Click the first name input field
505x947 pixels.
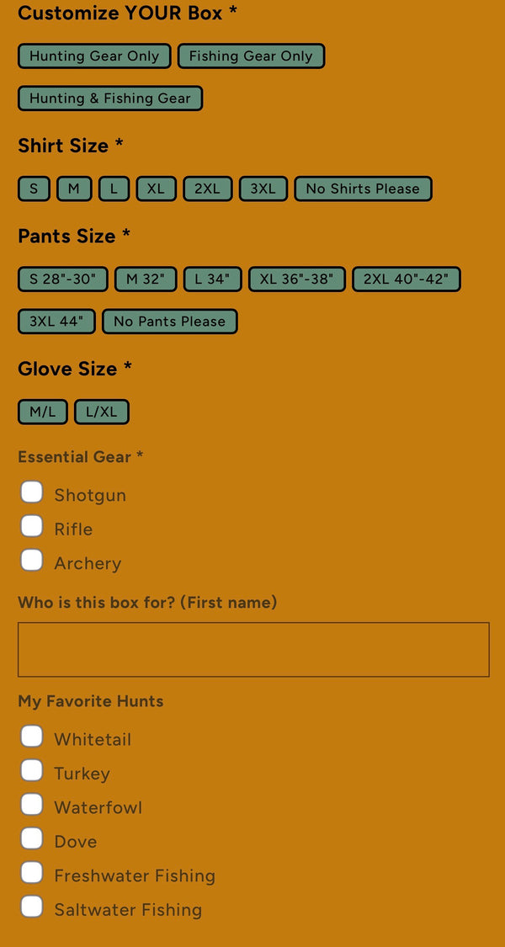coord(253,650)
